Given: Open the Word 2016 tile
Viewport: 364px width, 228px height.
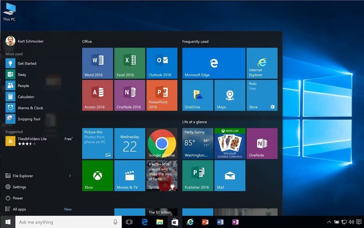Looking at the screenshot, I should [x=97, y=63].
